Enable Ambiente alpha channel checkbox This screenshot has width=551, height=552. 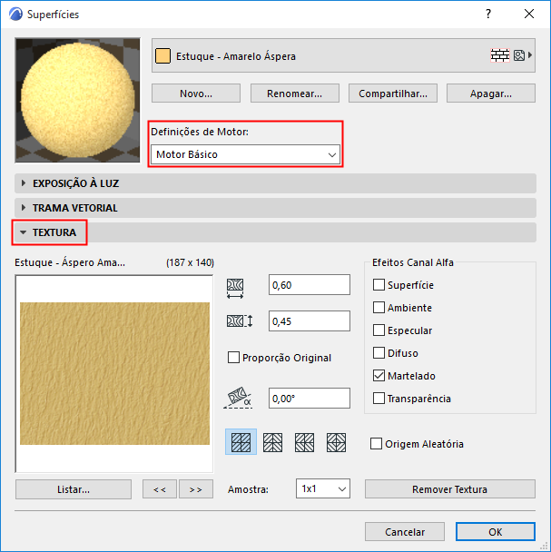point(379,308)
